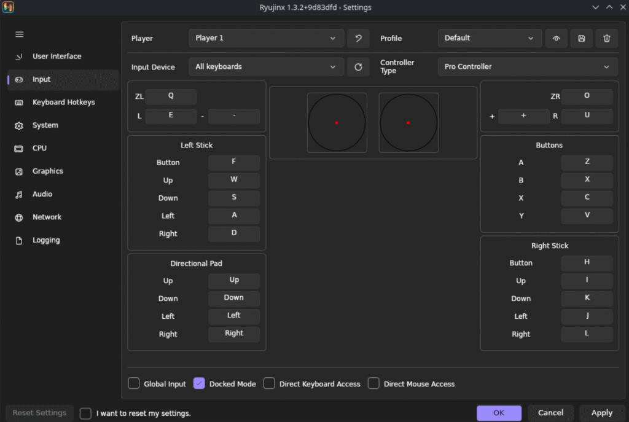Click the System gear icon
Screen dimensions: 629x422
point(19,125)
